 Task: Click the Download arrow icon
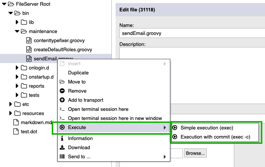[x=62, y=148]
